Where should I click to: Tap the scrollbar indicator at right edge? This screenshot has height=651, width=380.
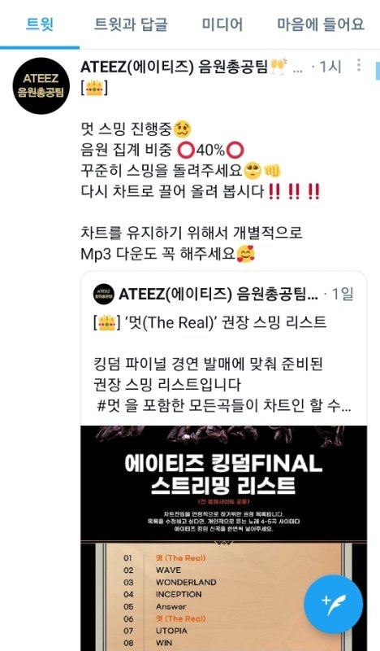pyautogui.click(x=378, y=71)
